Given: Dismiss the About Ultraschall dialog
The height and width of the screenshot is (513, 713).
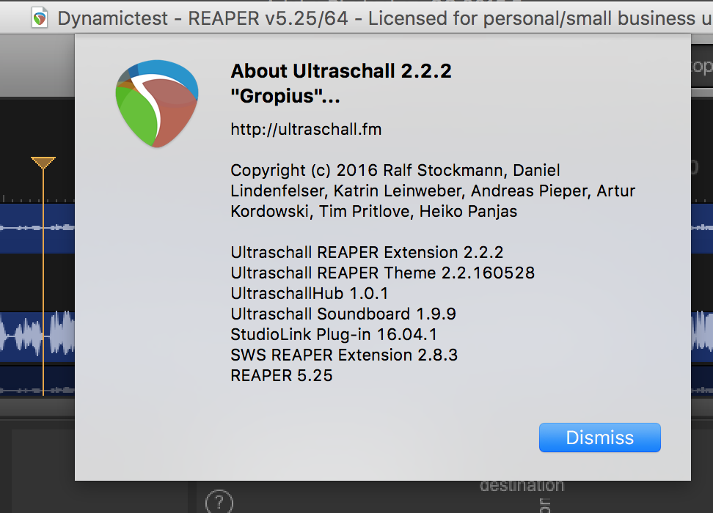Looking at the screenshot, I should pos(599,438).
